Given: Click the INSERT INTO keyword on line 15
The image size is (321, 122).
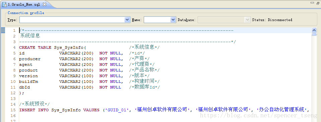Looking at the screenshot, I should click(x=34, y=110).
